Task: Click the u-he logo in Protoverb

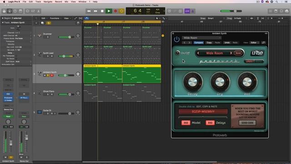Action: 257,53
